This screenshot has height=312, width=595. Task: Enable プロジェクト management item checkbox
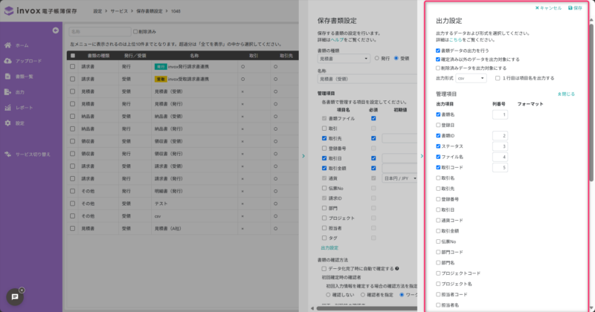click(x=324, y=218)
